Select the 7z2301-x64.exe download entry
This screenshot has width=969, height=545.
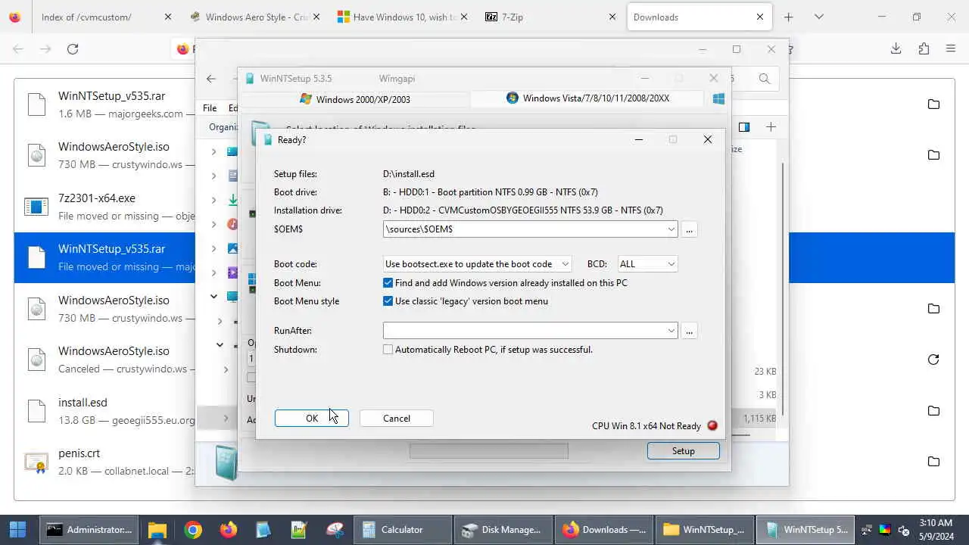pyautogui.click(x=484, y=207)
